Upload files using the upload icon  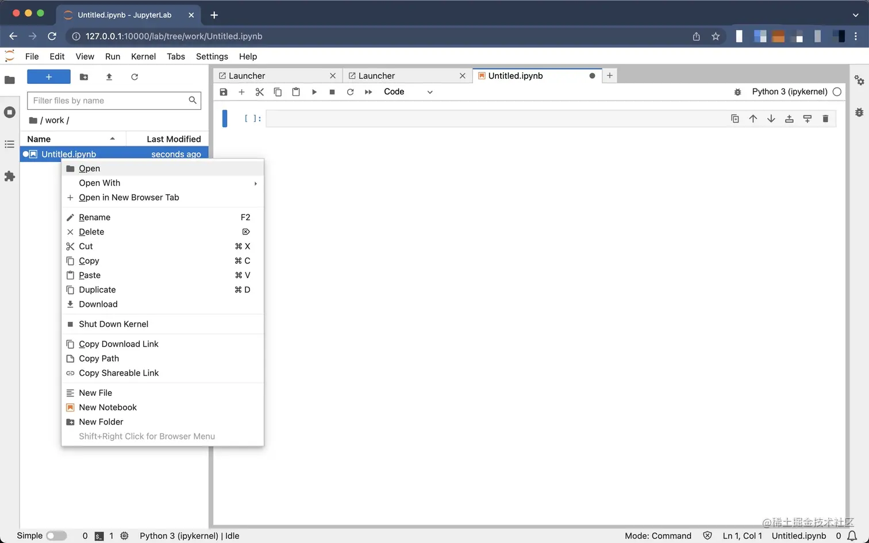(109, 76)
